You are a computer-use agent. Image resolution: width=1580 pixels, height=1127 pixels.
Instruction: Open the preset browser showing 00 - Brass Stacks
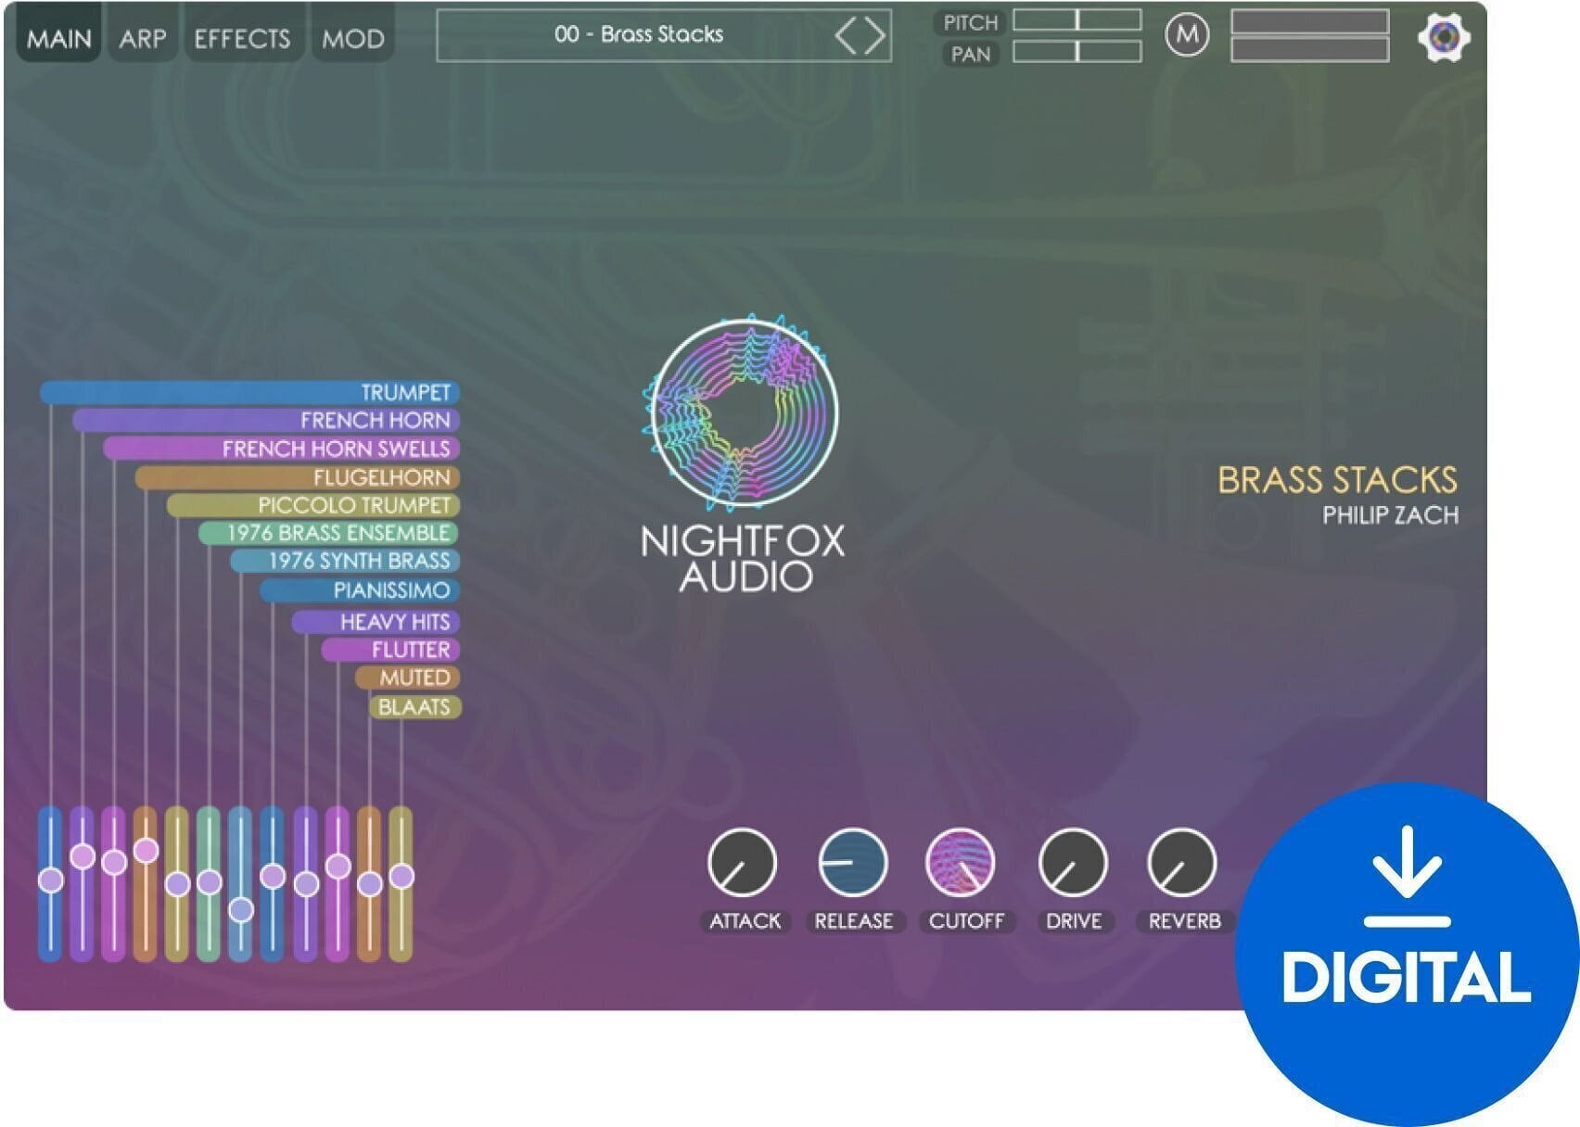pyautogui.click(x=640, y=36)
